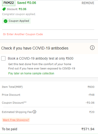Click the Item Total(MRP) label
Image resolution: width=98 pixels, height=134 pixels.
pyautogui.click(x=12, y=87)
